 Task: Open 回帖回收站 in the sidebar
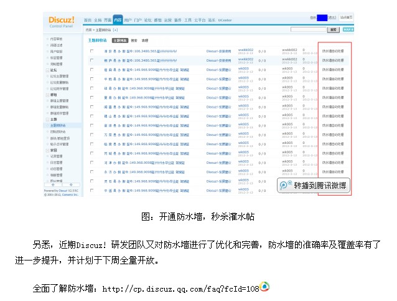click(x=58, y=132)
